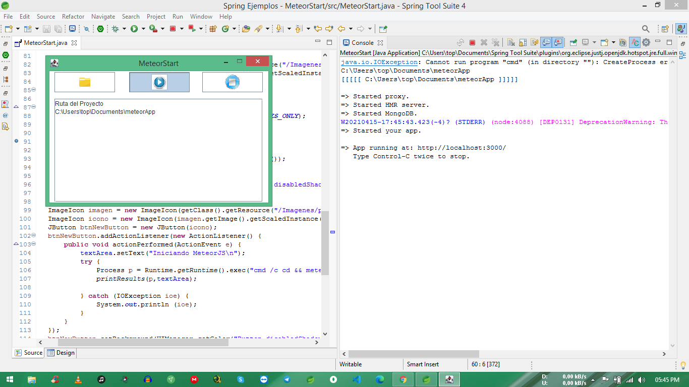689x387 pixels.
Task: Click the java.io.IOException link in Console
Action: pyautogui.click(x=379, y=62)
